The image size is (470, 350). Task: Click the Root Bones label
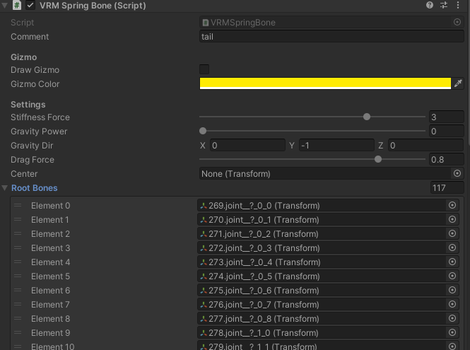point(34,188)
